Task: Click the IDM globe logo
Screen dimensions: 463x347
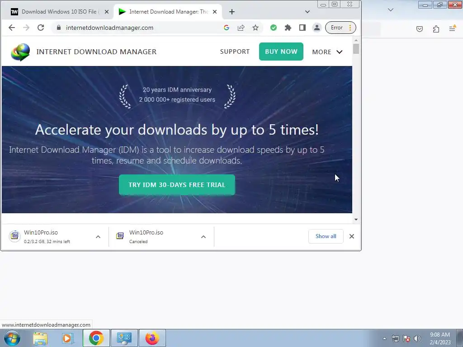Action: coord(20,52)
